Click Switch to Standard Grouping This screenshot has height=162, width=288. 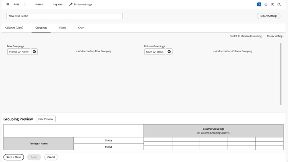tap(246, 36)
